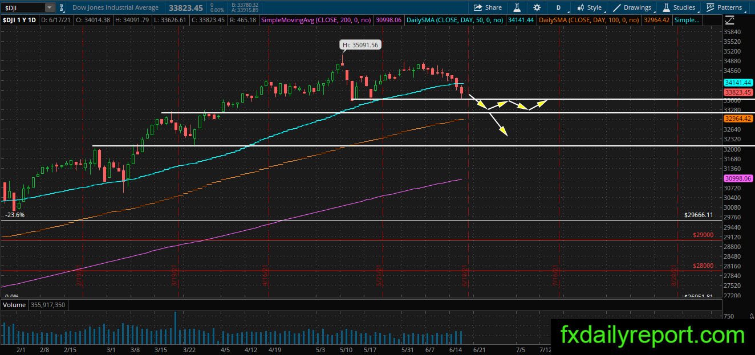Click the $29000 red level label
Image resolution: width=755 pixels, height=355 pixels.
point(703,235)
